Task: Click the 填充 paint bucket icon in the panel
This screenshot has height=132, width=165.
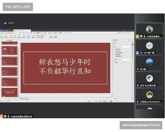Action: tap(115, 42)
